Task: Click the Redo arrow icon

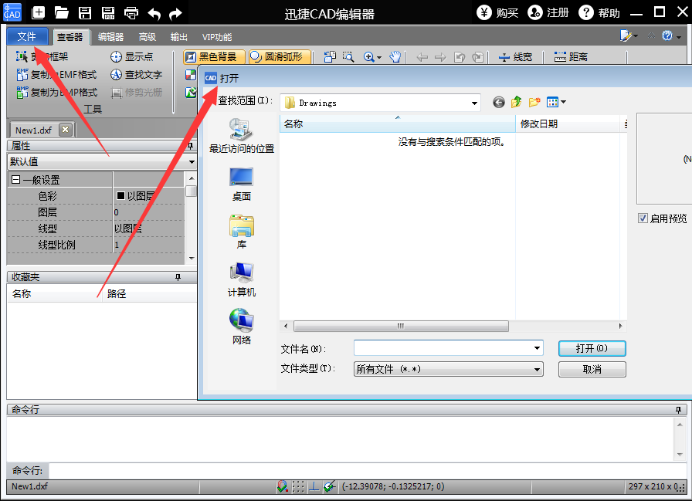Action: pyautogui.click(x=175, y=14)
